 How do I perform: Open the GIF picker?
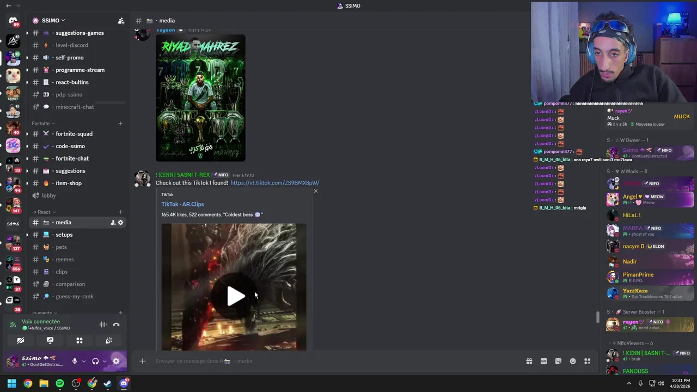[543, 361]
